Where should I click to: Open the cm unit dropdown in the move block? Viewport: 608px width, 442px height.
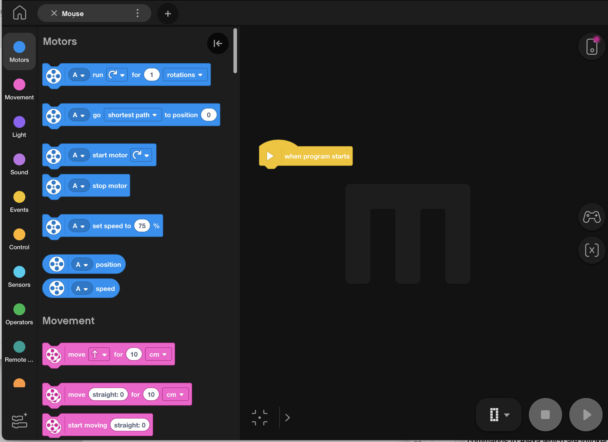158,355
